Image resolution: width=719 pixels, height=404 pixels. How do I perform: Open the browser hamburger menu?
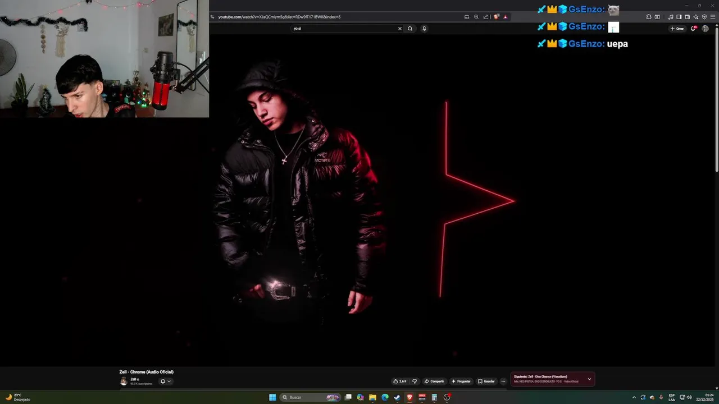(x=713, y=17)
